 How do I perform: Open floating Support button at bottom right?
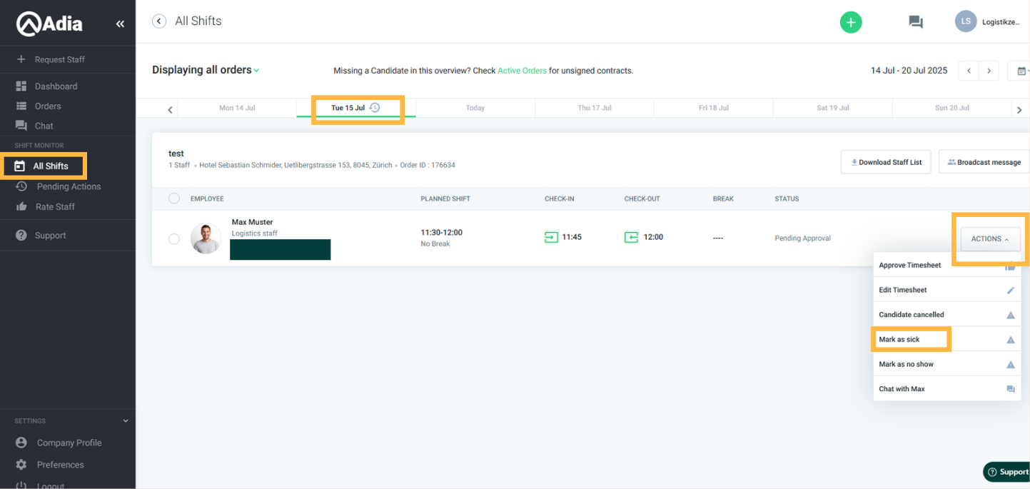[x=1006, y=472]
